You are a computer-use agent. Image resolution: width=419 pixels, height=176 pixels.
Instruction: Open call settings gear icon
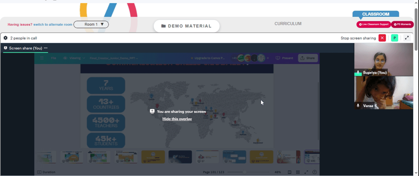pos(5,38)
